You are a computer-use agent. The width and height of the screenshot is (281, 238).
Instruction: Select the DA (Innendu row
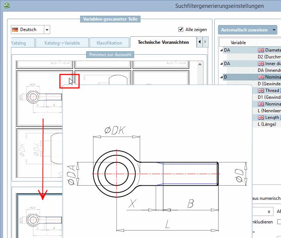pos(269,70)
